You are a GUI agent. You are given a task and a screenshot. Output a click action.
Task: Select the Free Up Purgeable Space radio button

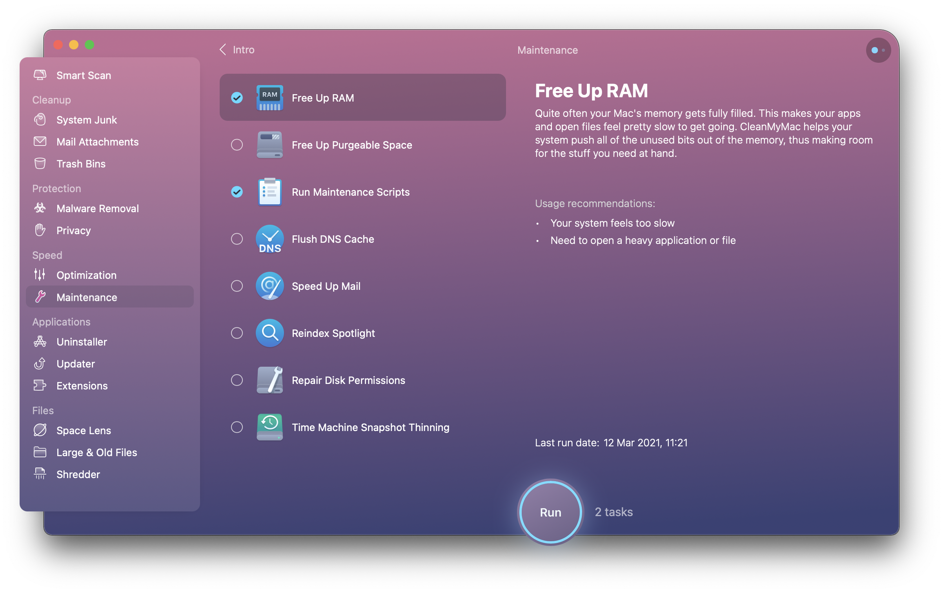(x=237, y=145)
